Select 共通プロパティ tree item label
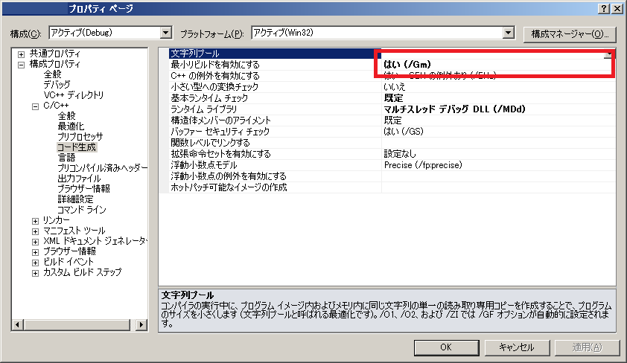This screenshot has height=363, width=627. click(x=55, y=54)
